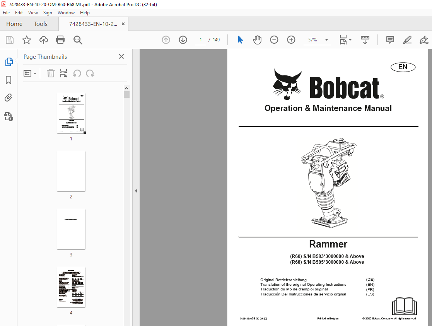Open the Window menu

[x=66, y=13]
